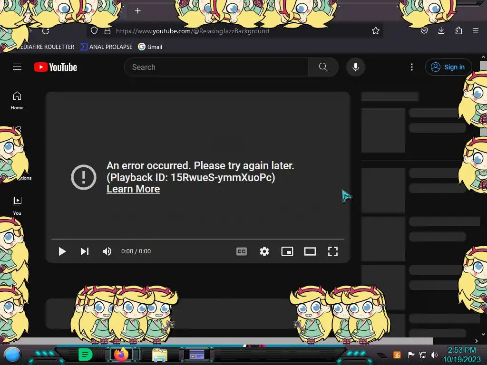
Task: Open the purple window taskbar item
Action: point(196,354)
